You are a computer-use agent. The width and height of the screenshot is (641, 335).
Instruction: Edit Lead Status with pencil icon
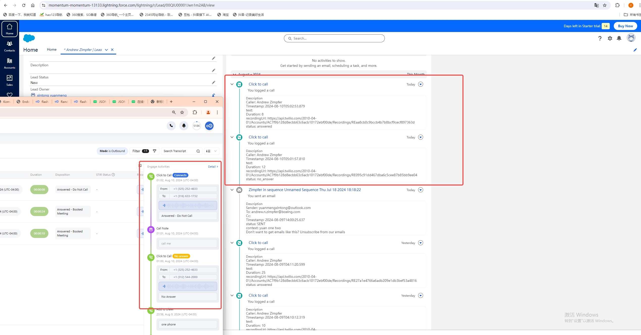pos(214,82)
